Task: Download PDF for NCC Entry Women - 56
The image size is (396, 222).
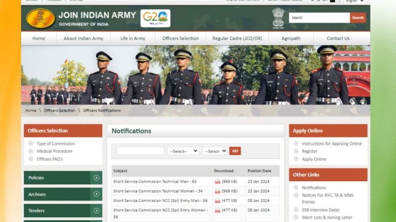Action: (217, 210)
